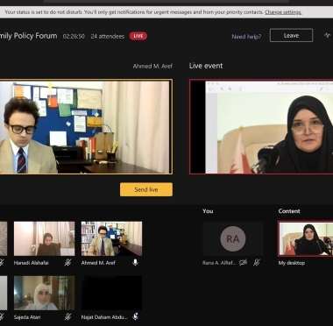Image resolution: width=333 pixels, height=326 pixels.
Task: Select Najat Daham Abdu's black video thumbnail
Action: tap(111, 293)
